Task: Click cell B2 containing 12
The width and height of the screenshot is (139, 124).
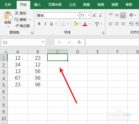Action: [38, 64]
